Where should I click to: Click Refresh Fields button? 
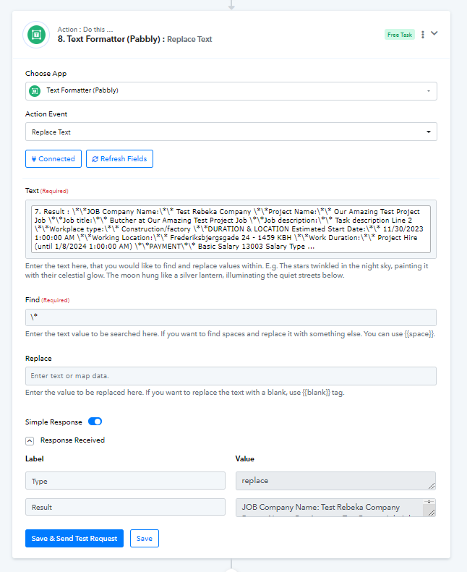click(x=119, y=158)
